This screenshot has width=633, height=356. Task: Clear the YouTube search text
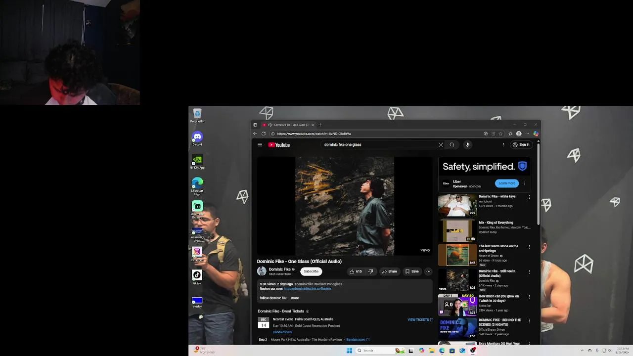441,145
